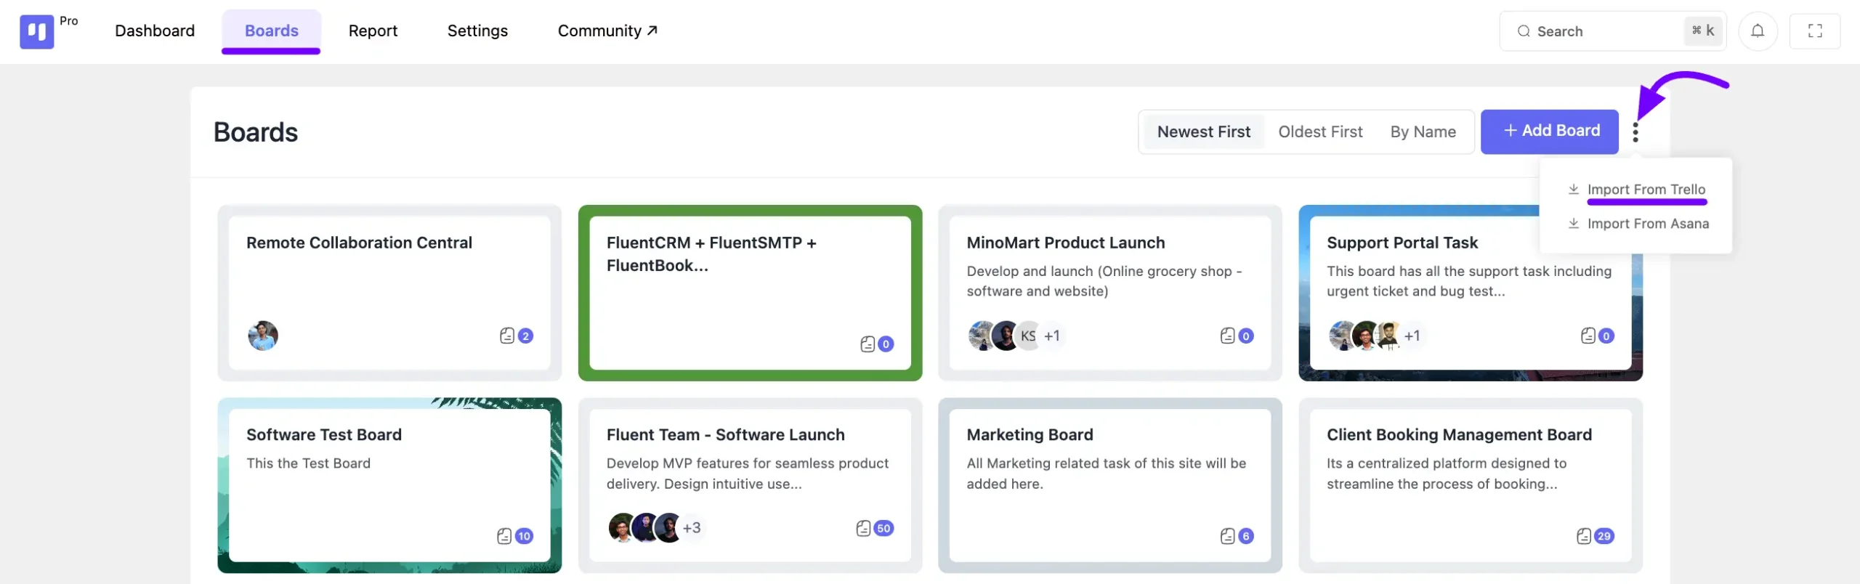
Task: Open the Community external link
Action: (607, 31)
